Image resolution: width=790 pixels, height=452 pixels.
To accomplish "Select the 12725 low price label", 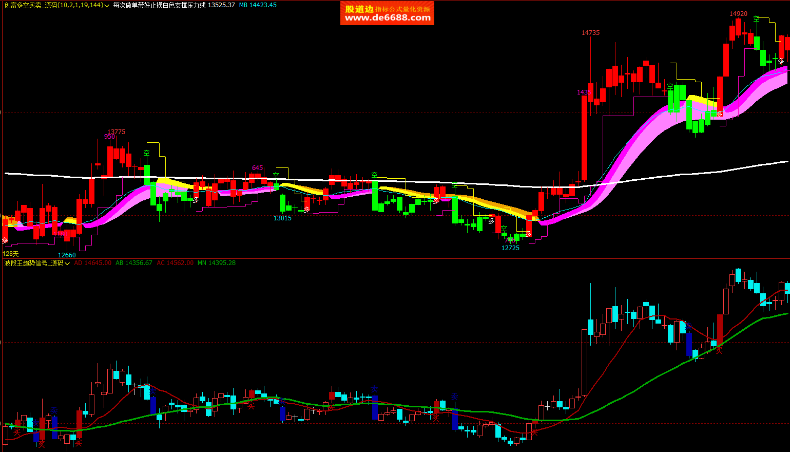I will tap(510, 248).
